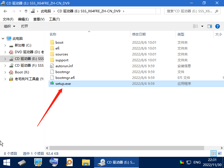Viewport: 224px width, 168px height.
Task: Go up one folder level
Action: [x=26, y=11]
